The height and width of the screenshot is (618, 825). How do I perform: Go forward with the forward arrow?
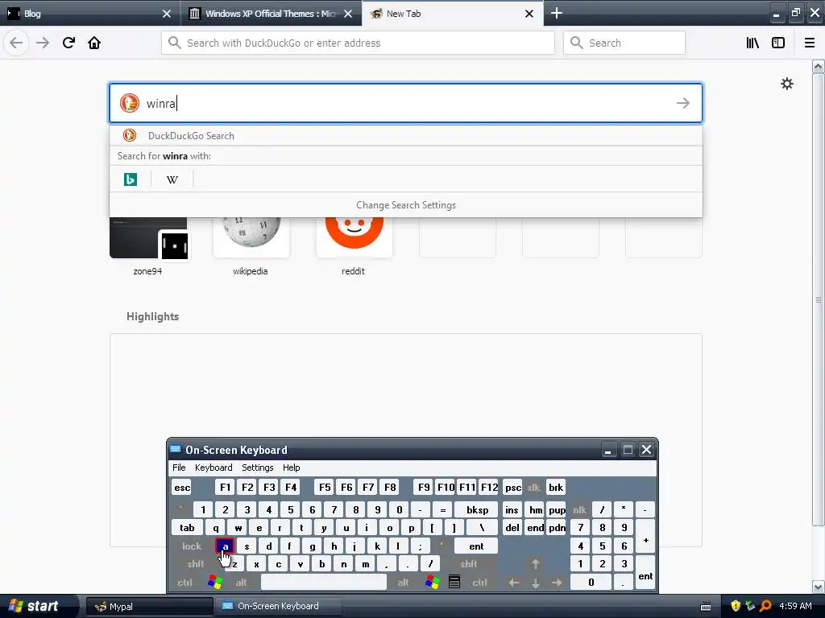(x=43, y=43)
